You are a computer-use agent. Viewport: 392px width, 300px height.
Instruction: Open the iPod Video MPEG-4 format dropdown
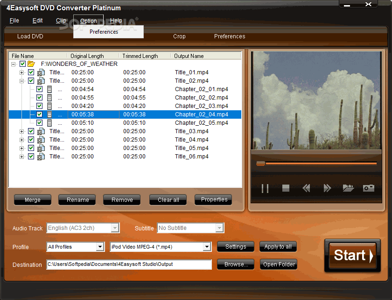click(x=207, y=247)
